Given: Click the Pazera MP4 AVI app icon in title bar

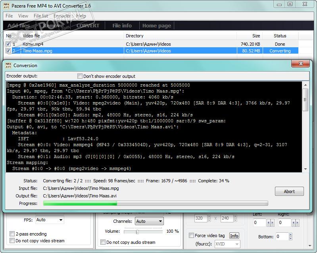Looking at the screenshot, I should (x=6, y=6).
